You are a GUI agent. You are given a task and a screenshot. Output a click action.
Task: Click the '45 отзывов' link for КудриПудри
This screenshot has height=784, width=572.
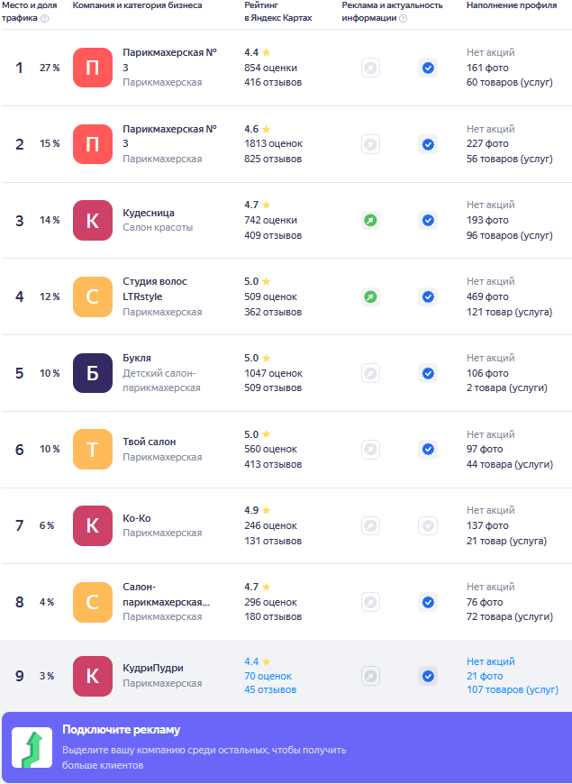click(270, 690)
